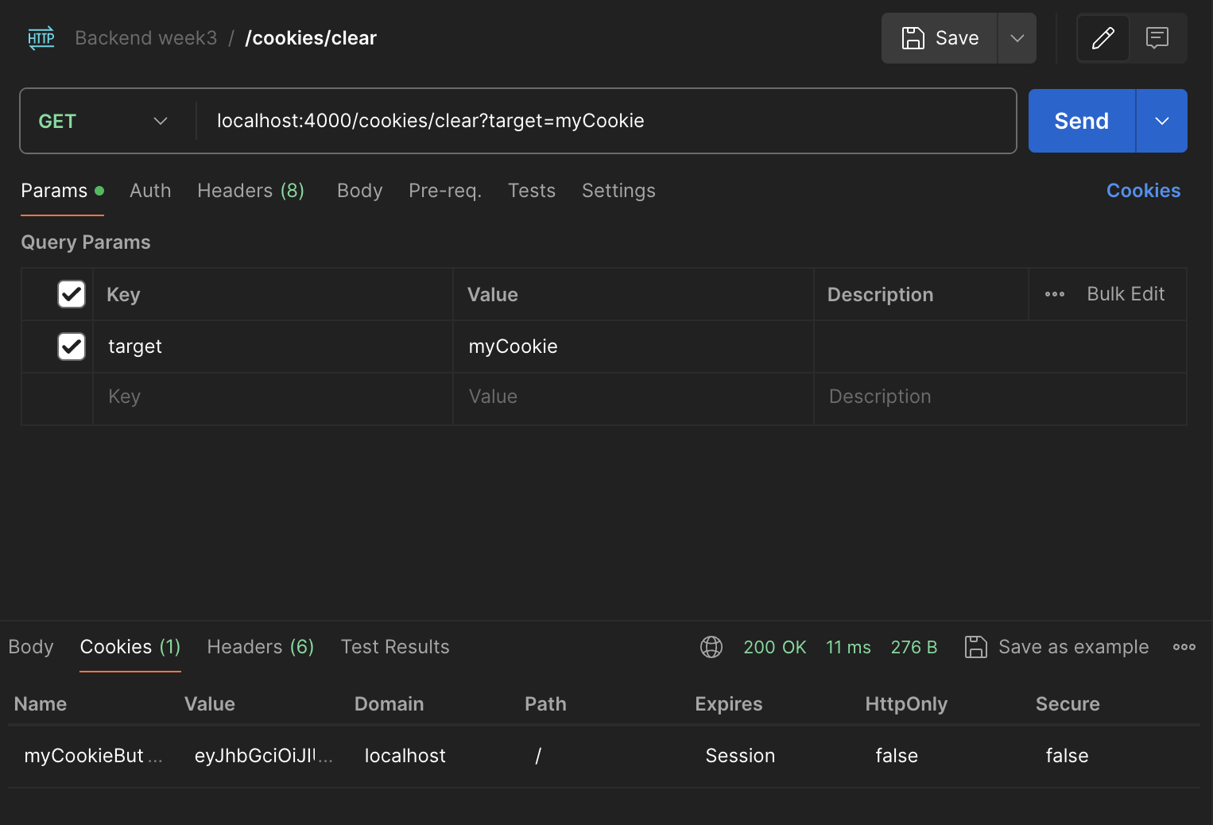1213x825 pixels.
Task: Click the cookie Path slash cell
Action: (x=538, y=756)
